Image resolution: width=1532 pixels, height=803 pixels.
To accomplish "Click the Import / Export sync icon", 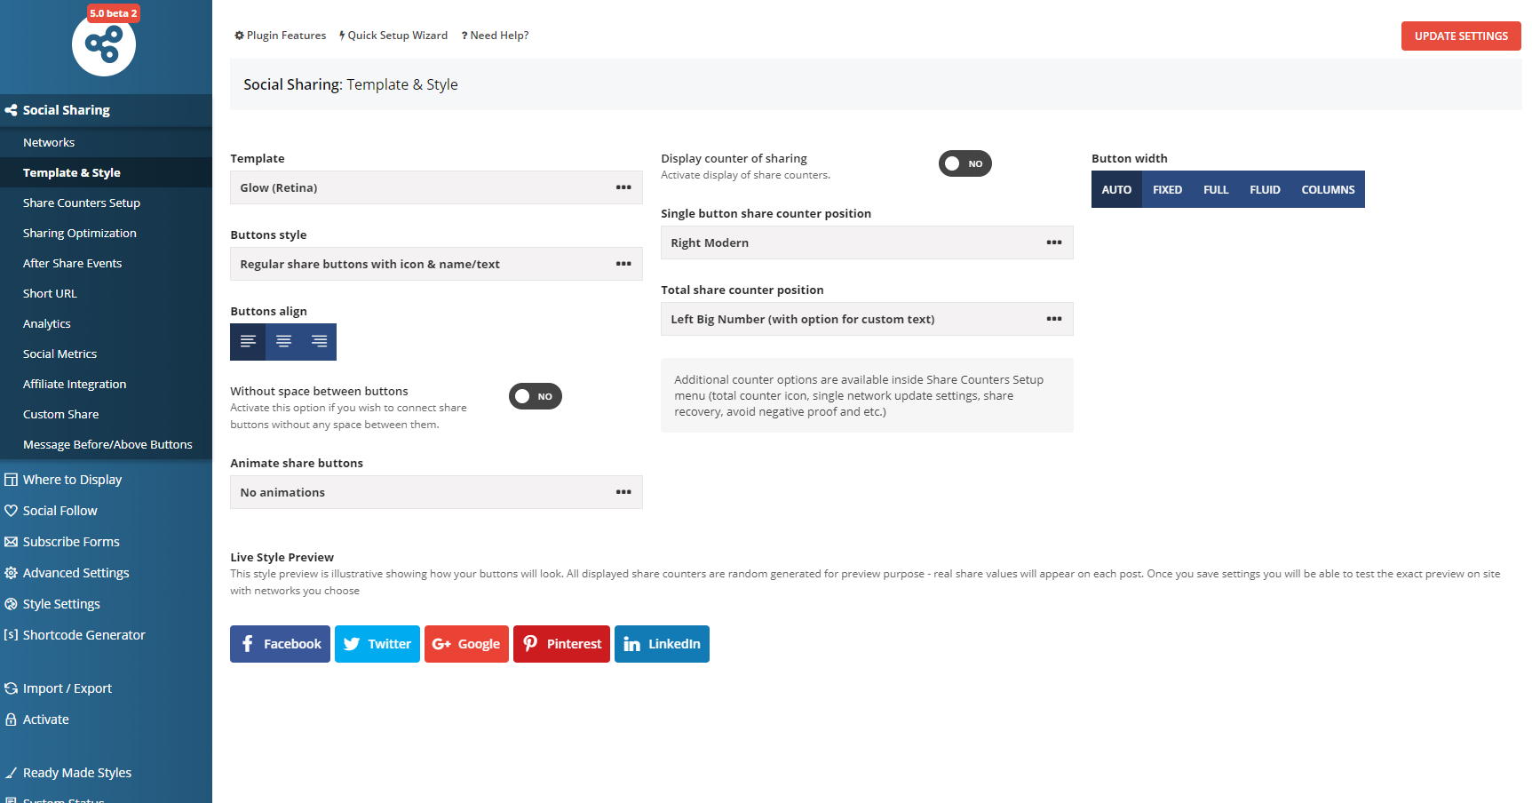I will tap(11, 688).
